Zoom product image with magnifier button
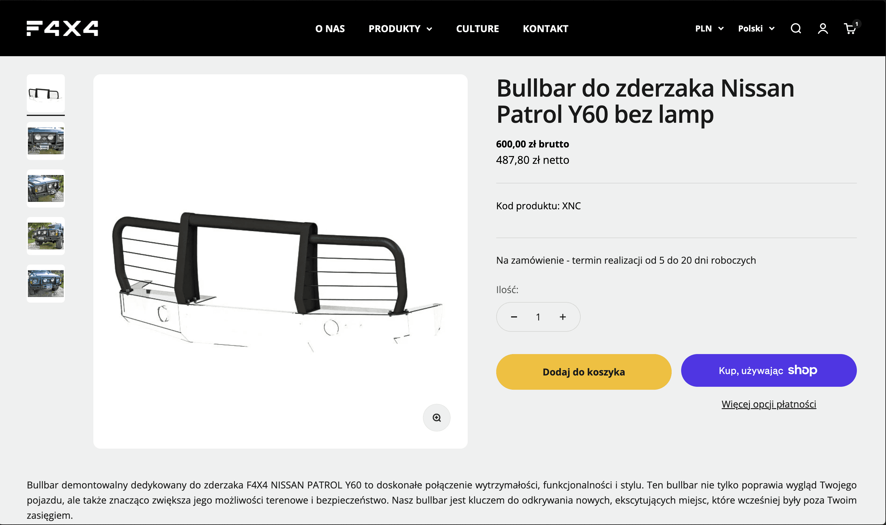 coord(437,417)
